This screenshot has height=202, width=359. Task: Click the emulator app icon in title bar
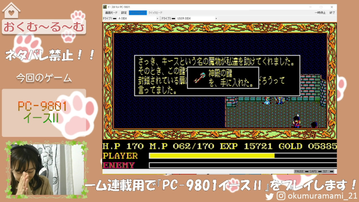pos(105,7)
